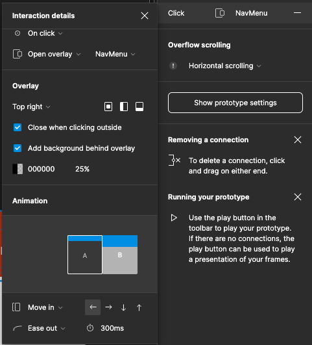
Task: Click the overflow scrolling warning icon
Action: 173,66
